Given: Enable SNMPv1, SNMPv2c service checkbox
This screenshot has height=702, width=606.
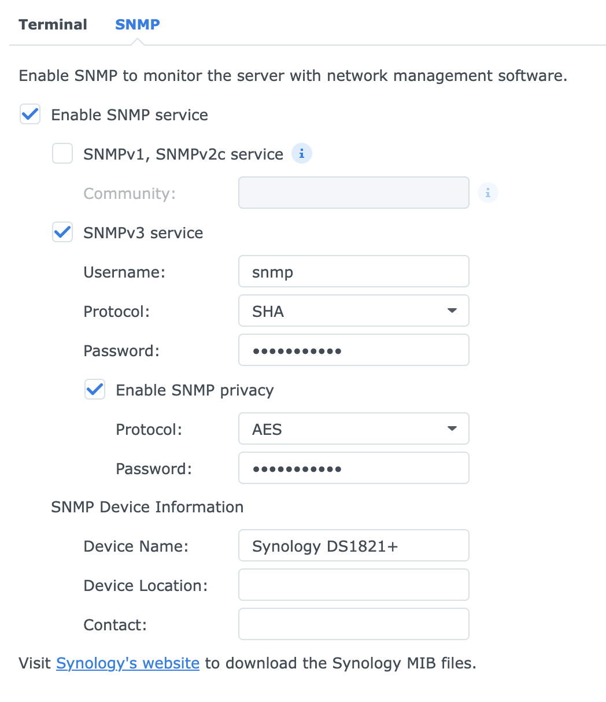Looking at the screenshot, I should tap(62, 154).
